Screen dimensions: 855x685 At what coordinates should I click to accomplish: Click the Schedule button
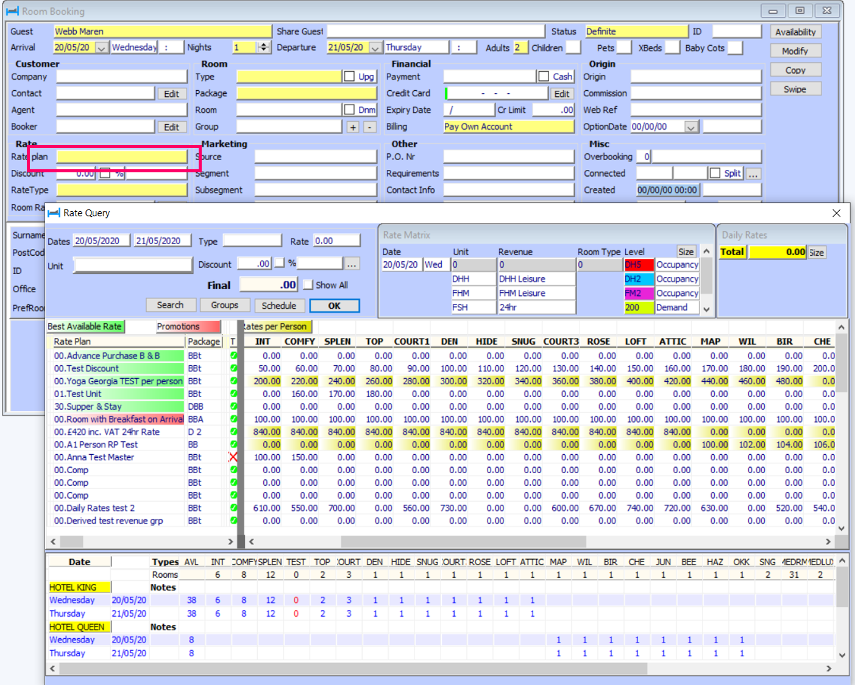point(279,305)
